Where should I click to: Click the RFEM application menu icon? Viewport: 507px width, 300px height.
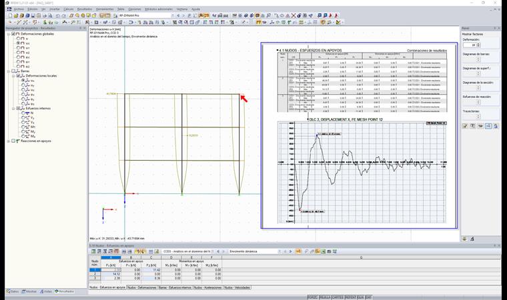click(x=9, y=9)
